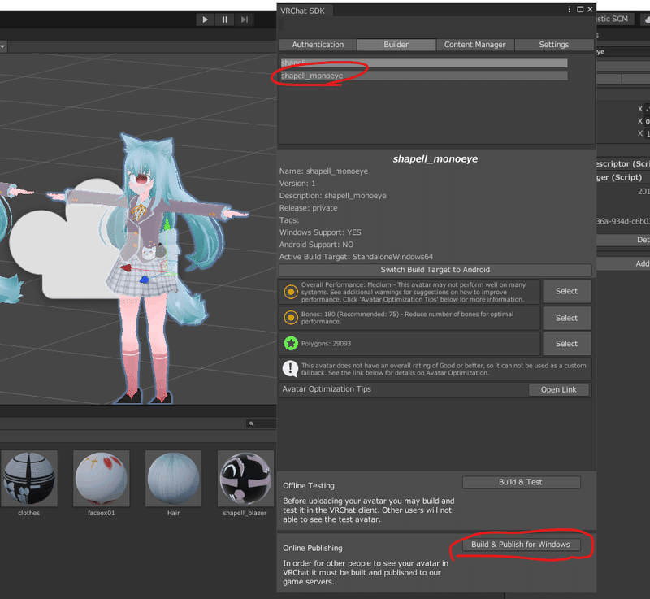The width and height of the screenshot is (650, 599).
Task: Select shapell_monoeye in the avatar list
Action: click(423, 76)
